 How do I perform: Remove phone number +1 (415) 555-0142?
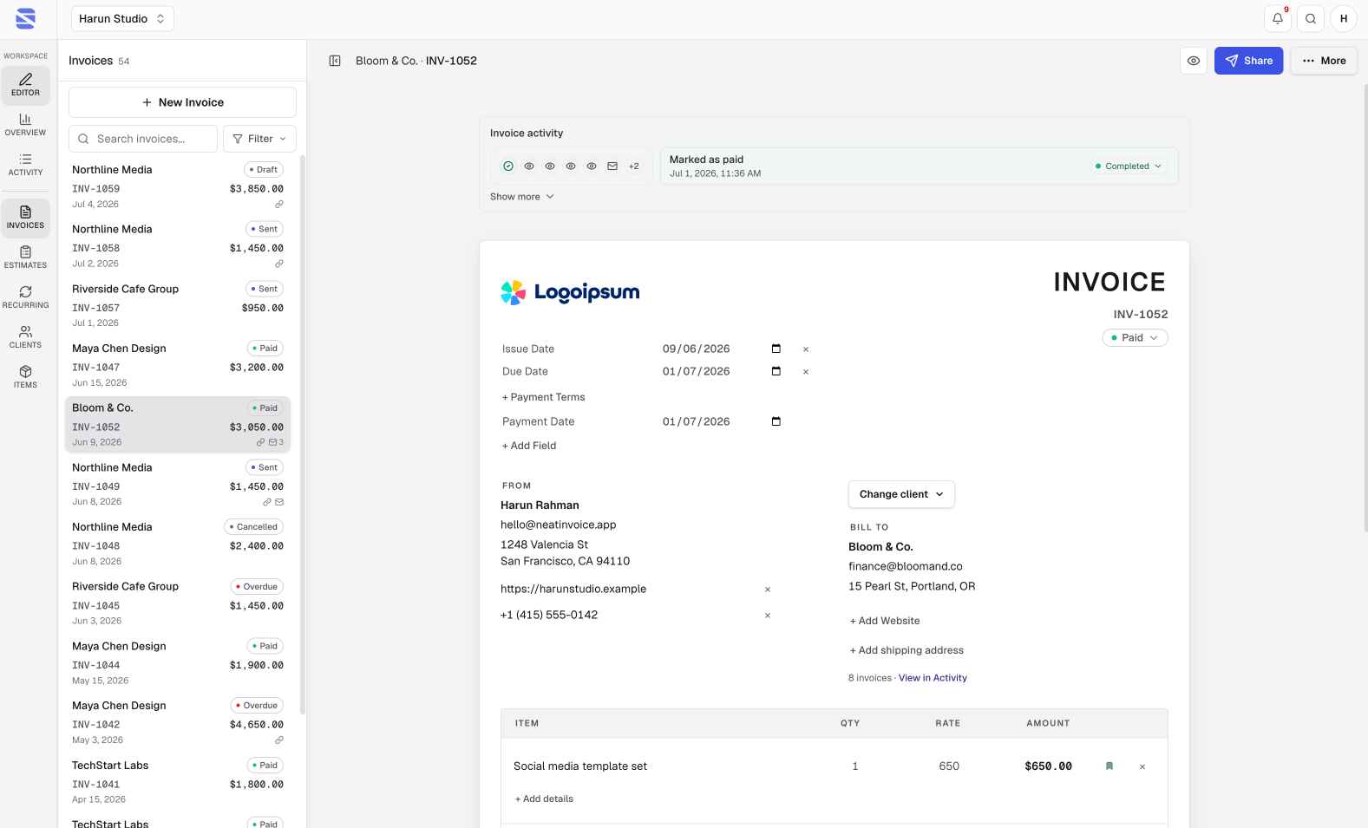768,616
